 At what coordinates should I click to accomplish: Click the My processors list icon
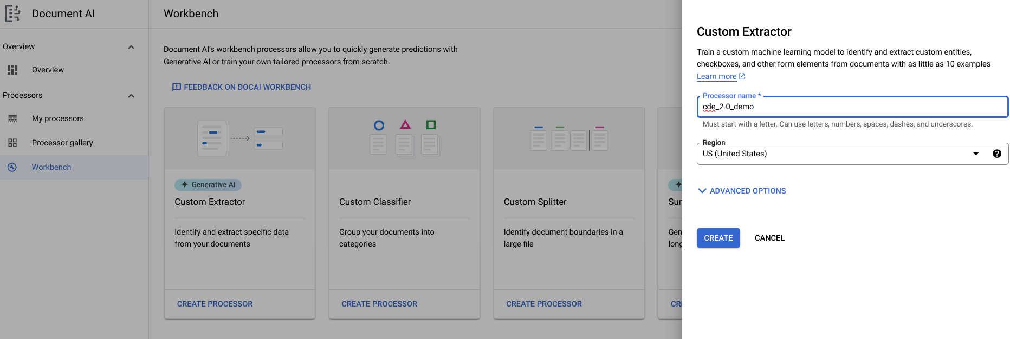point(12,118)
